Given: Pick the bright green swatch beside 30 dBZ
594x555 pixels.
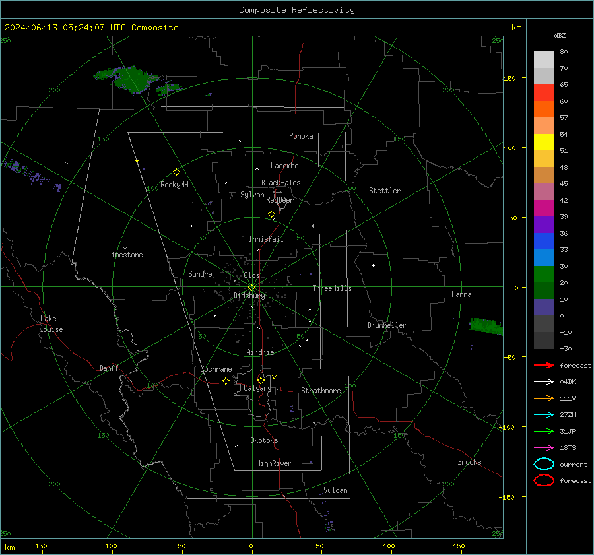Looking at the screenshot, I should pos(544,274).
